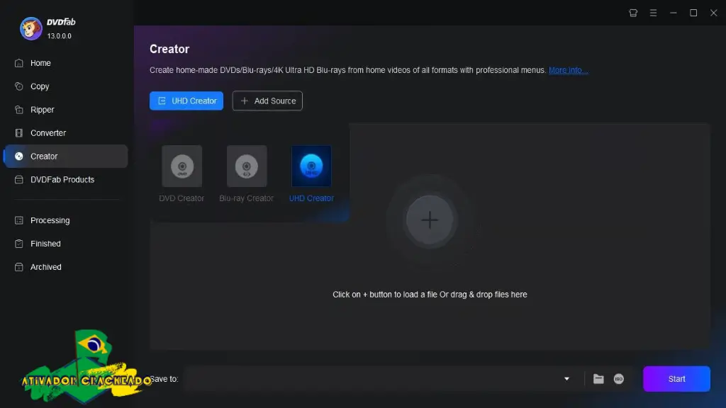Viewport: 726px width, 408px height.
Task: Choose the Blu-ray Creator disc icon
Action: 247,166
